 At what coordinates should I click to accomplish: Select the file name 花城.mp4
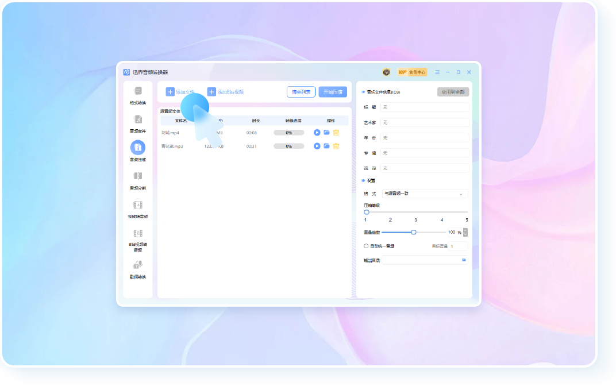click(170, 133)
